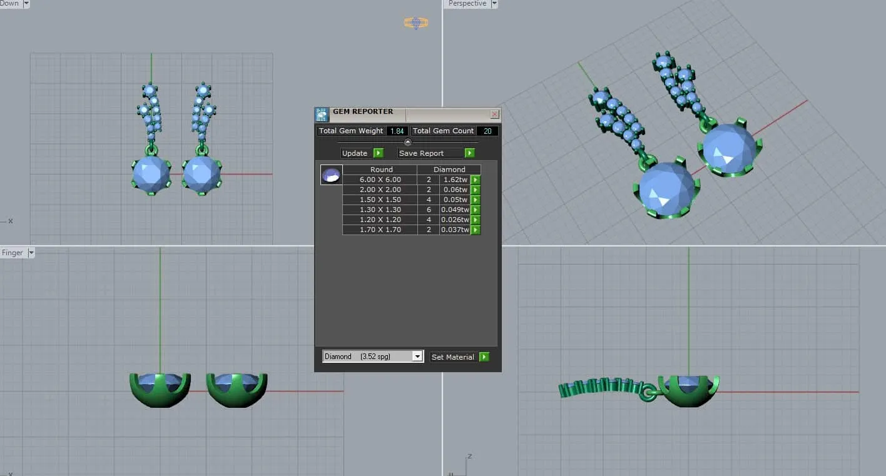Open the Down viewport menu arrow
The height and width of the screenshot is (476, 886).
click(x=26, y=4)
